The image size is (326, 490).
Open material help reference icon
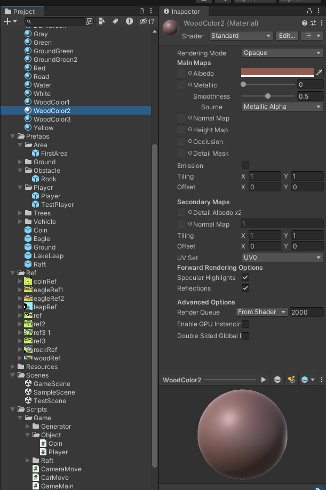[x=305, y=23]
